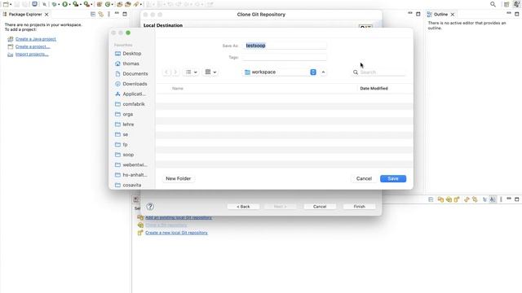The width and height of the screenshot is (522, 293).
Task: Click the Save button
Action: [x=393, y=179]
